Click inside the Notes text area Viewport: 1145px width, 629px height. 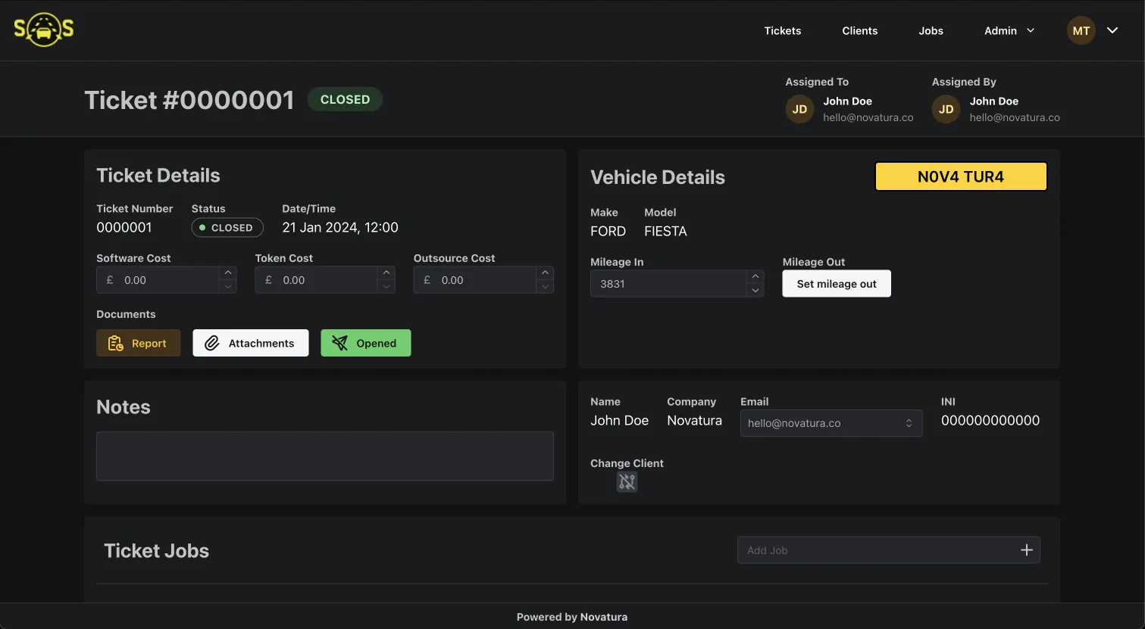coord(324,456)
